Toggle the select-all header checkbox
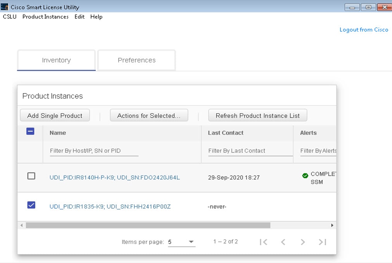 pyautogui.click(x=30, y=131)
